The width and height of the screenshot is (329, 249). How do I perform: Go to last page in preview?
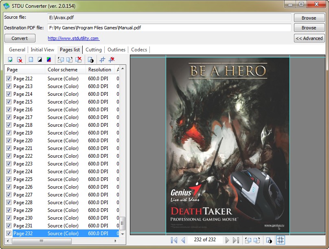point(236,240)
